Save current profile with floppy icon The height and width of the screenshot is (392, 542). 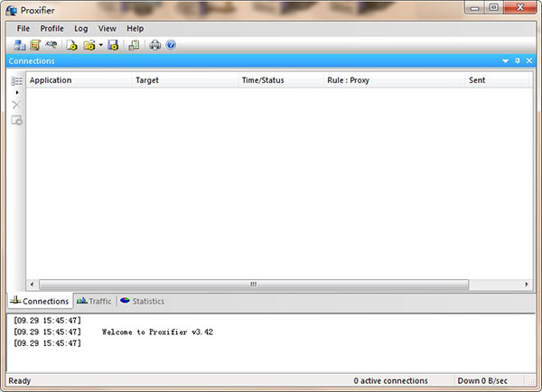[113, 45]
